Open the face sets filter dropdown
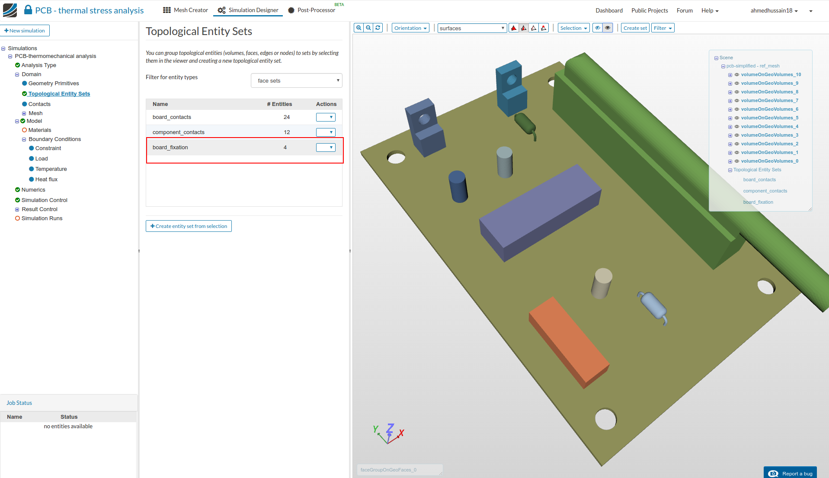Image resolution: width=829 pixels, height=478 pixels. (296, 81)
